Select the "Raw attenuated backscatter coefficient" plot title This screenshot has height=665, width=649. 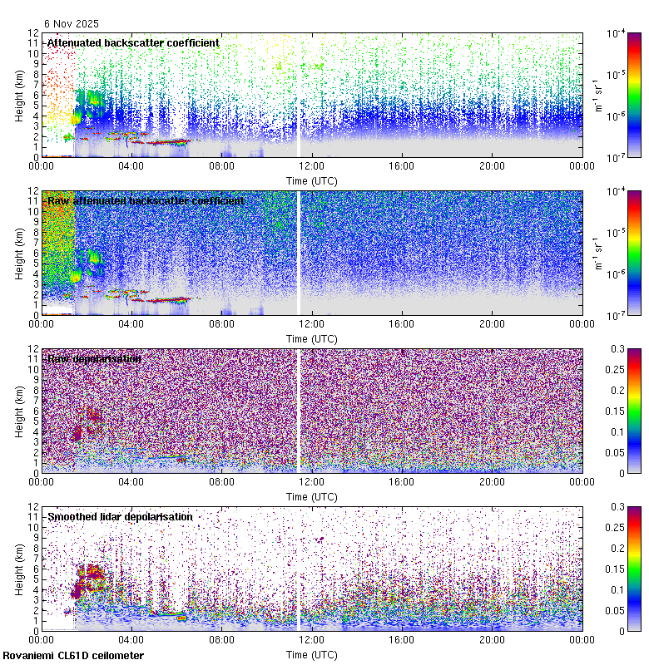146,200
